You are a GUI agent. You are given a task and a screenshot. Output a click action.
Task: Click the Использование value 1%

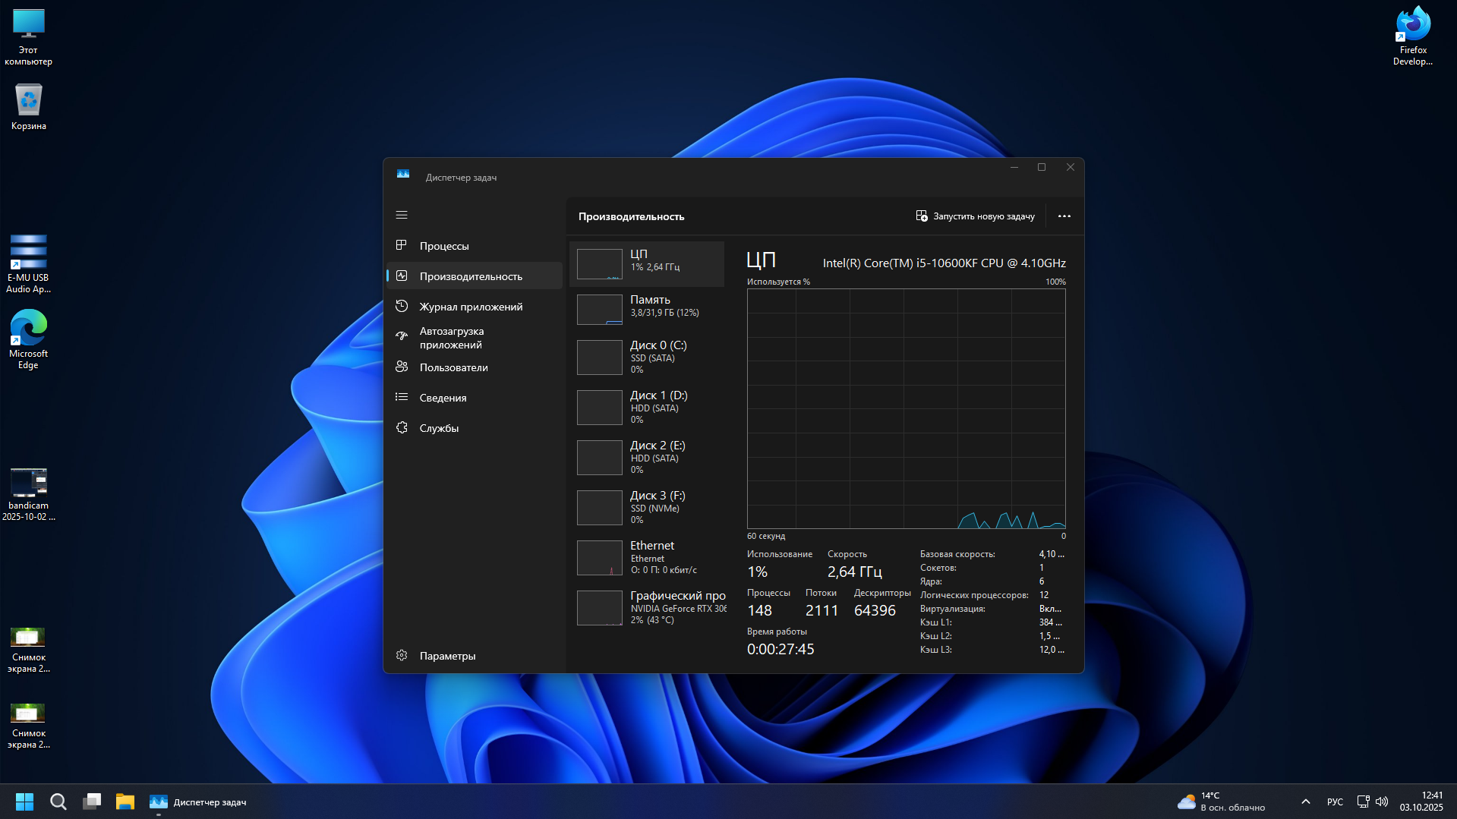click(x=757, y=572)
